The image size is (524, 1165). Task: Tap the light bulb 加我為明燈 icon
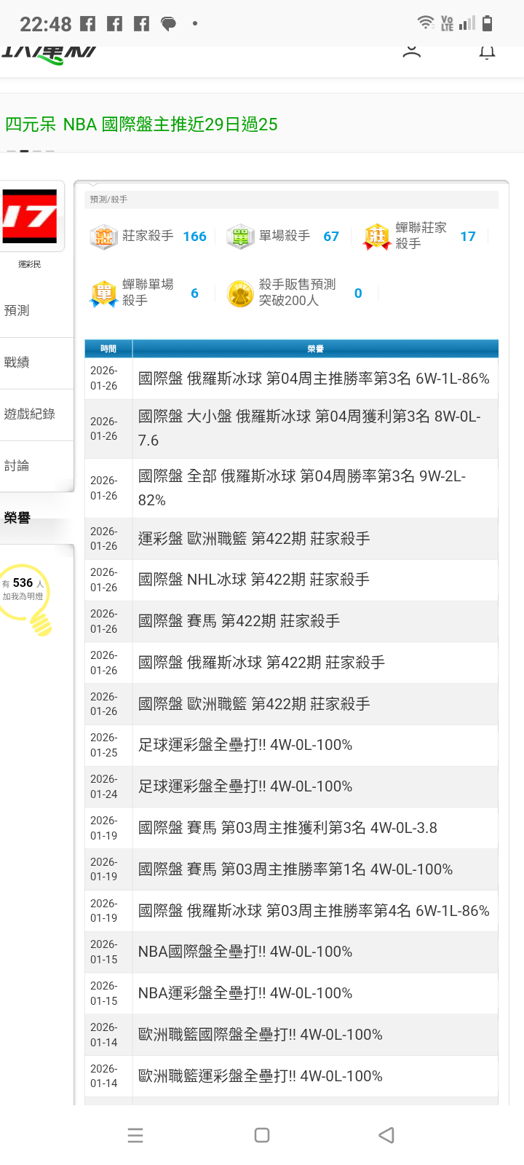pos(28,599)
